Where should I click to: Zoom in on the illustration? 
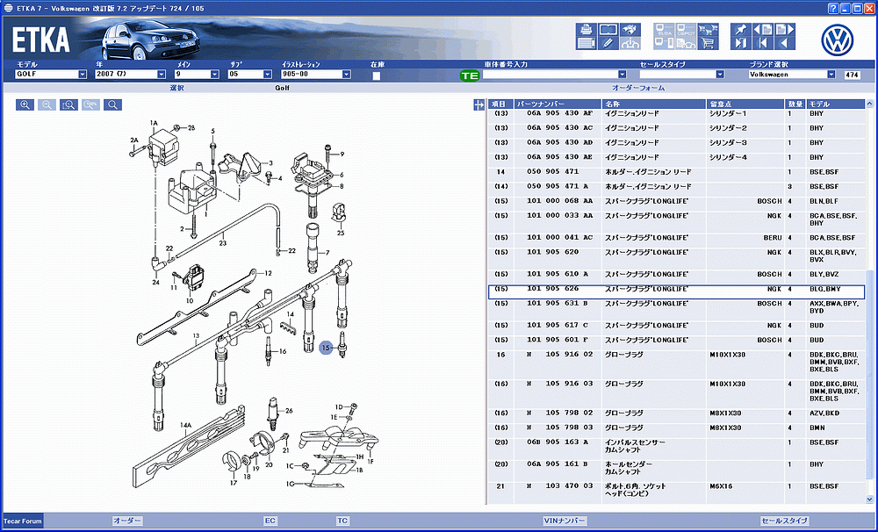(25, 104)
